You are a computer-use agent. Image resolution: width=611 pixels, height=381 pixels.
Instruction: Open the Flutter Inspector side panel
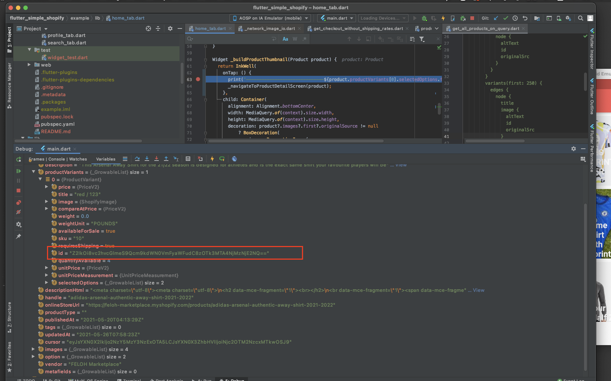point(592,54)
